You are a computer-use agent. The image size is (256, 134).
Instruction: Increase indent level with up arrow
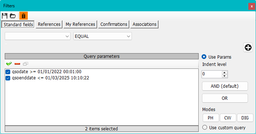(225, 72)
